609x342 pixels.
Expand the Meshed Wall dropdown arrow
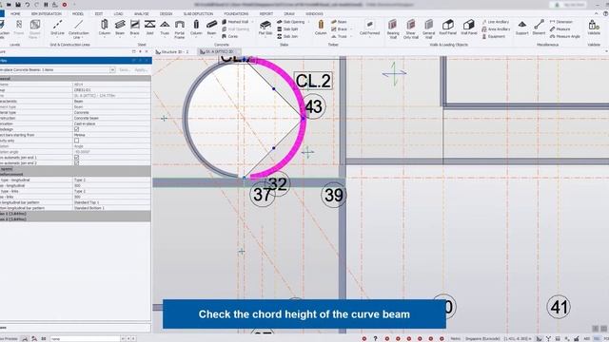click(x=252, y=22)
